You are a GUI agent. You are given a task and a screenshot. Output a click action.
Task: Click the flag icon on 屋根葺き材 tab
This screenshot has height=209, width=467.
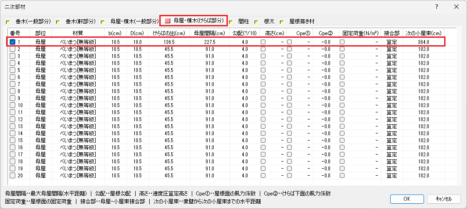pyautogui.click(x=281, y=21)
